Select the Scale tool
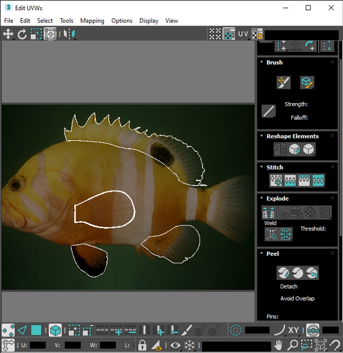This screenshot has width=343, height=353. [36, 34]
